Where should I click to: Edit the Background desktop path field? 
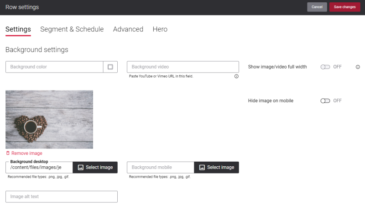click(39, 167)
